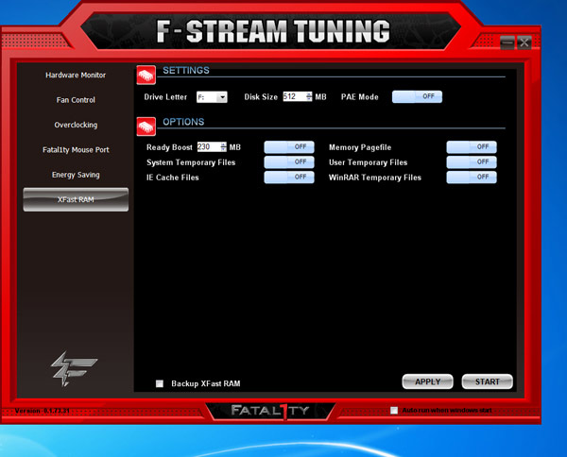Click the START button

click(x=487, y=381)
